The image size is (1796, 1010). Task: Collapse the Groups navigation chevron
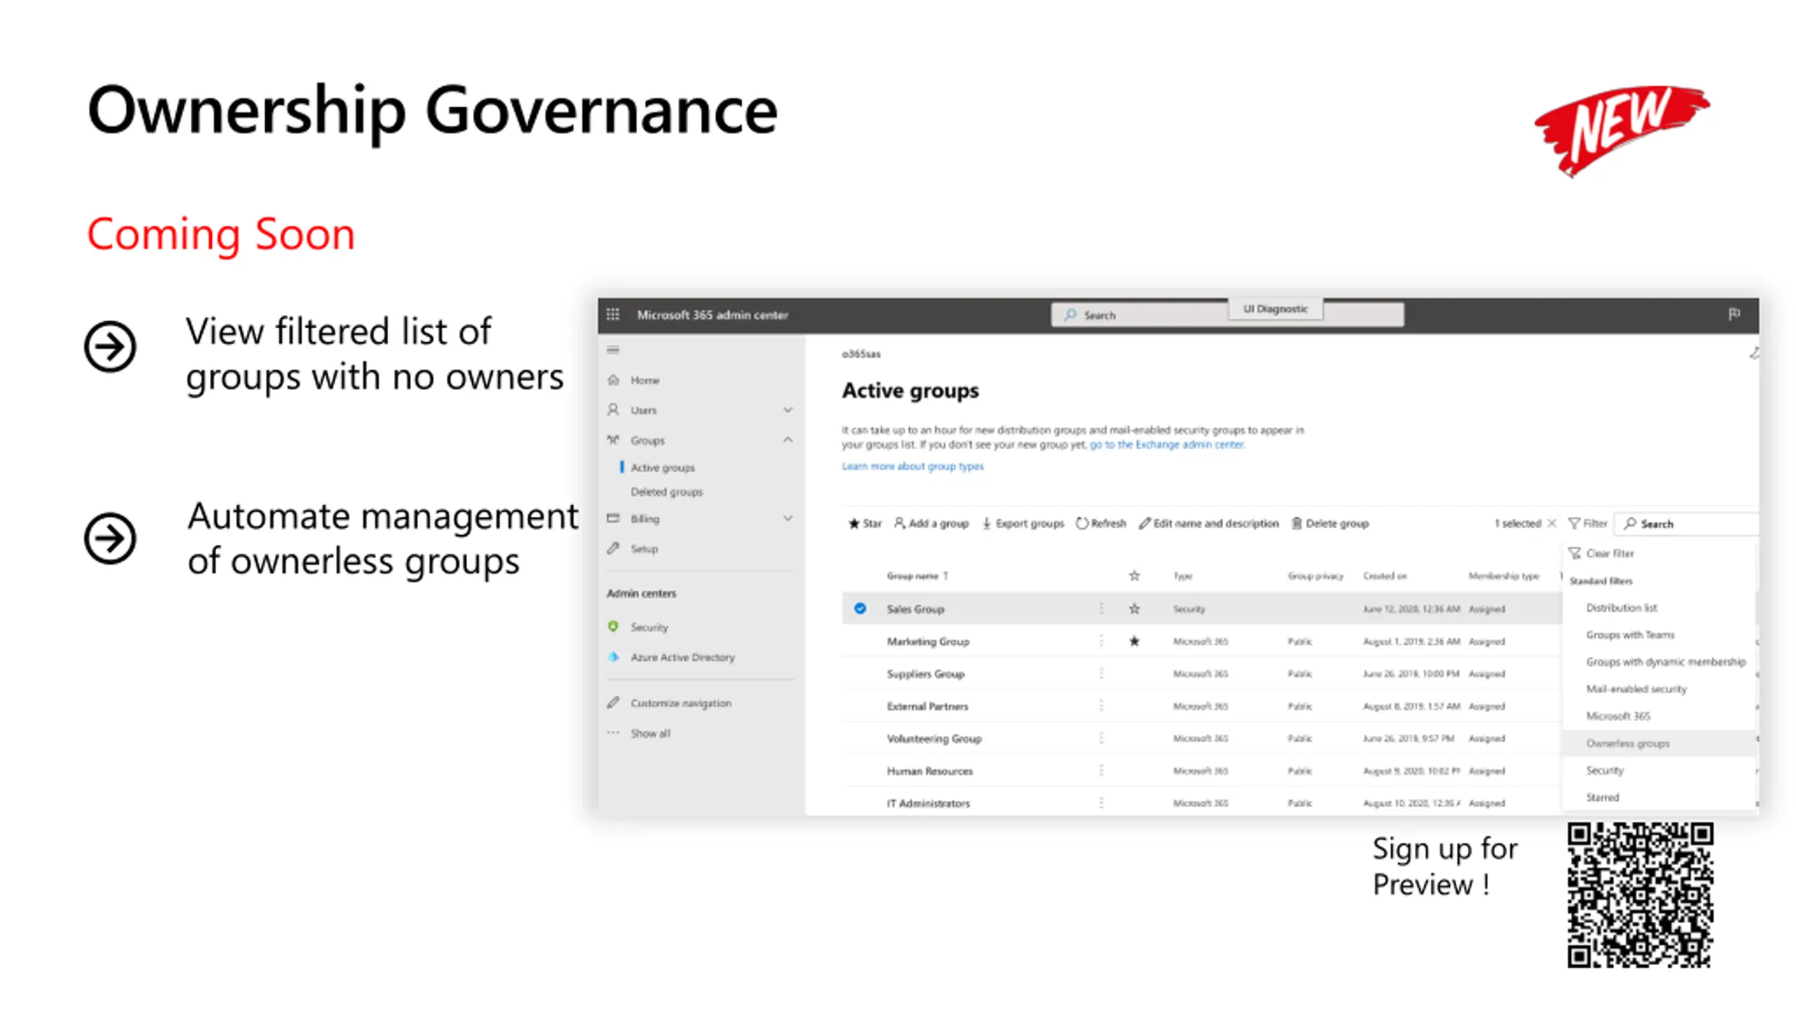click(788, 440)
